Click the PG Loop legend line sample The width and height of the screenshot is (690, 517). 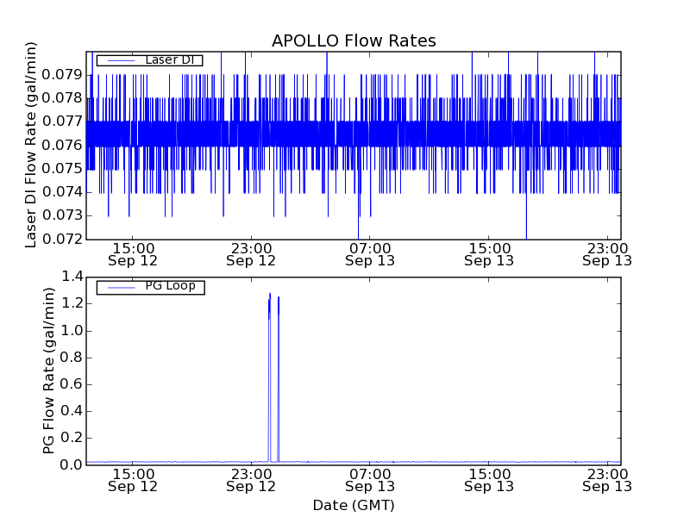click(122, 288)
